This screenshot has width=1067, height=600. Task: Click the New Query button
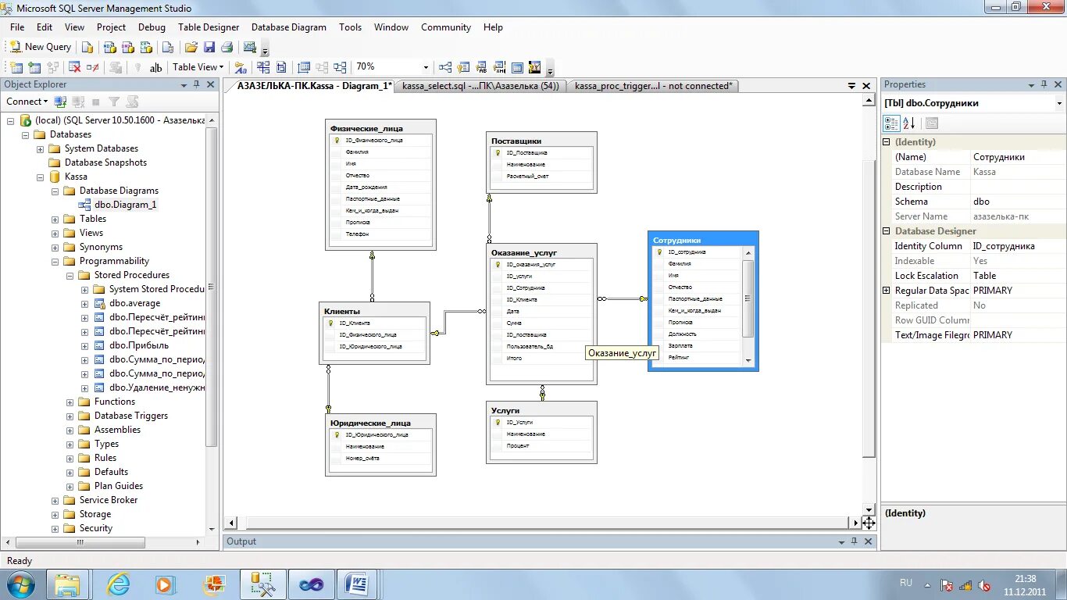pos(40,47)
